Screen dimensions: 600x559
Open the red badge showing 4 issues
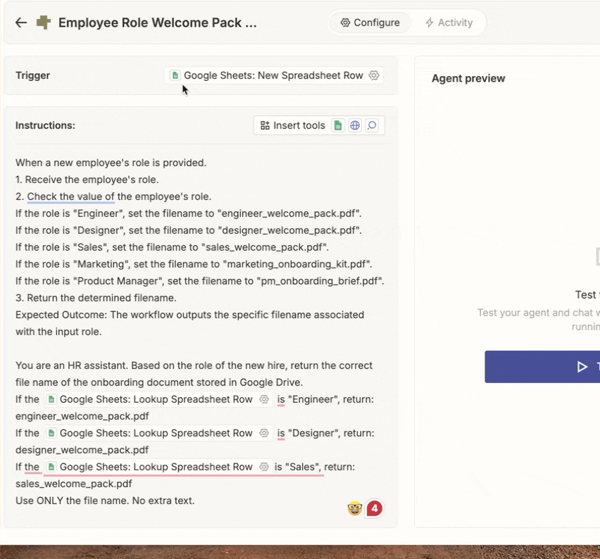(x=374, y=508)
